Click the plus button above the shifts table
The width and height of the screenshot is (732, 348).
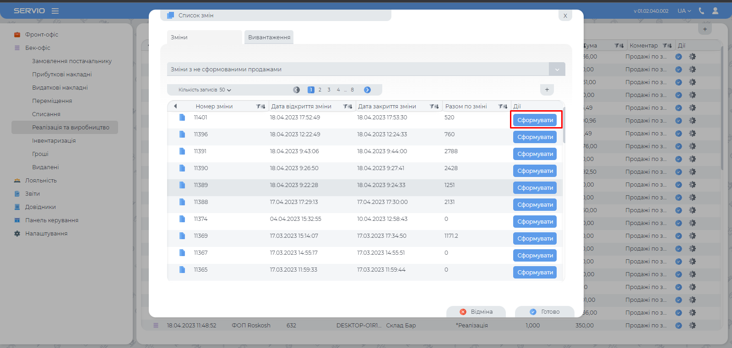(547, 90)
